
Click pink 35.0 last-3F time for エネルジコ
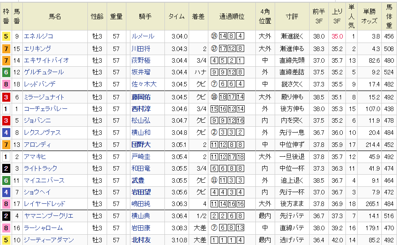click(x=337, y=37)
